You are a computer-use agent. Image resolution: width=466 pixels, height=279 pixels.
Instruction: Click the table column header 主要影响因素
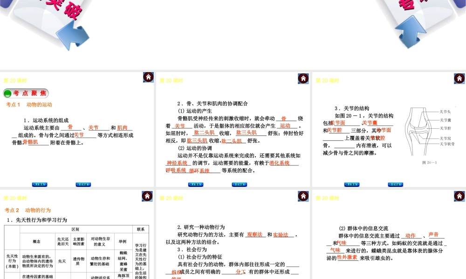[x=78, y=241]
